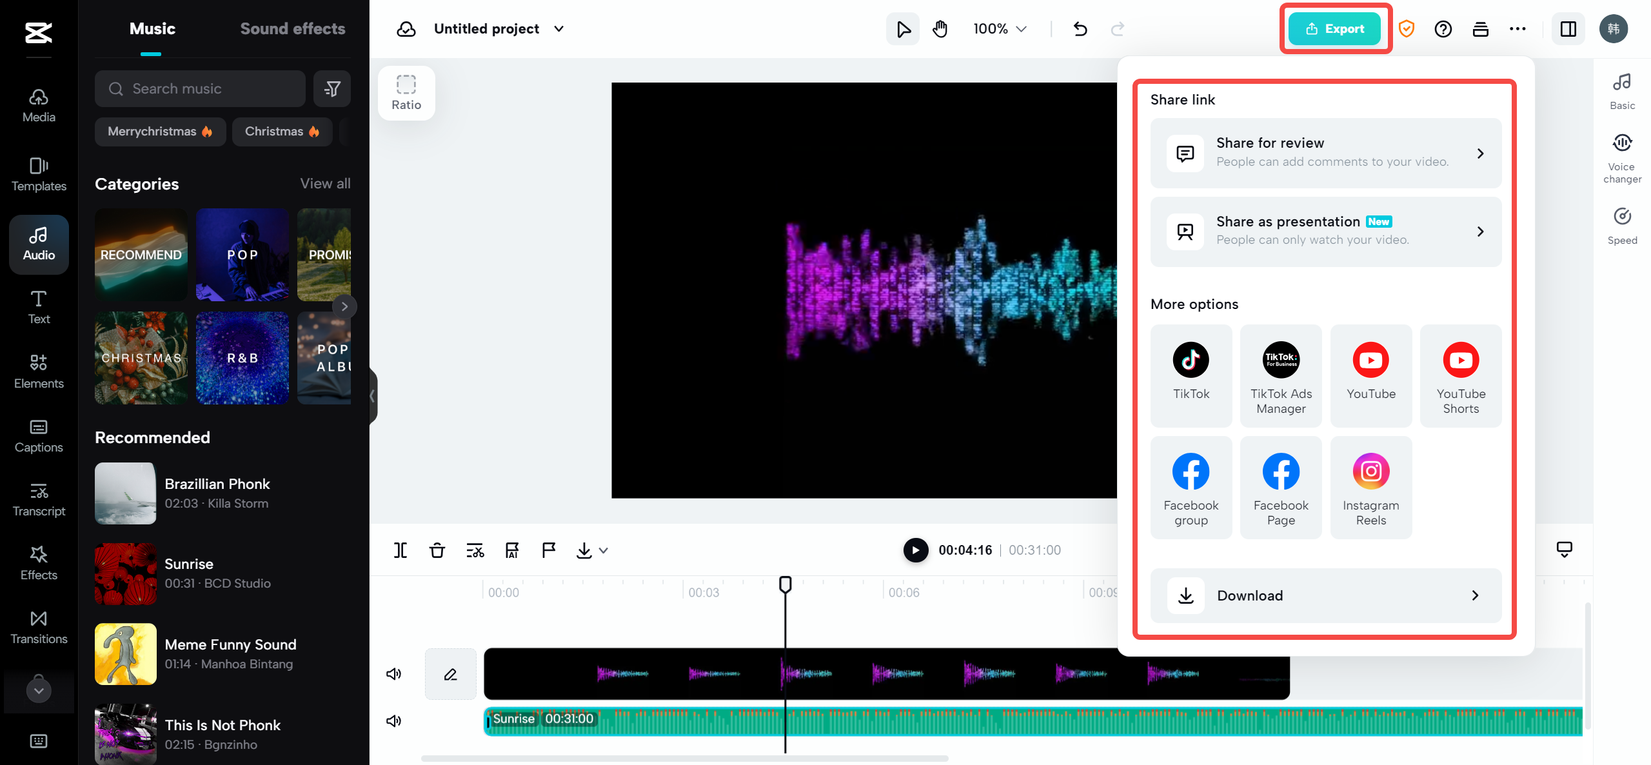1651x765 pixels.
Task: Expand the Untitled project dropdown
Action: pos(559,28)
